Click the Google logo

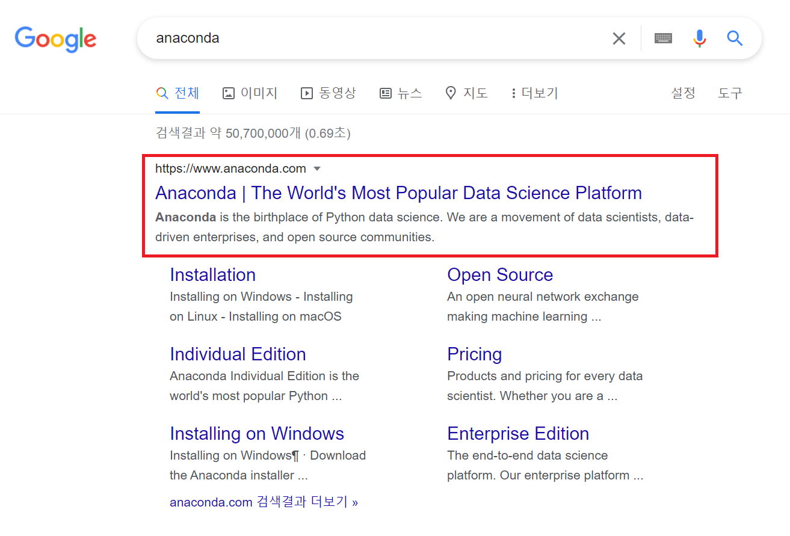coord(55,39)
